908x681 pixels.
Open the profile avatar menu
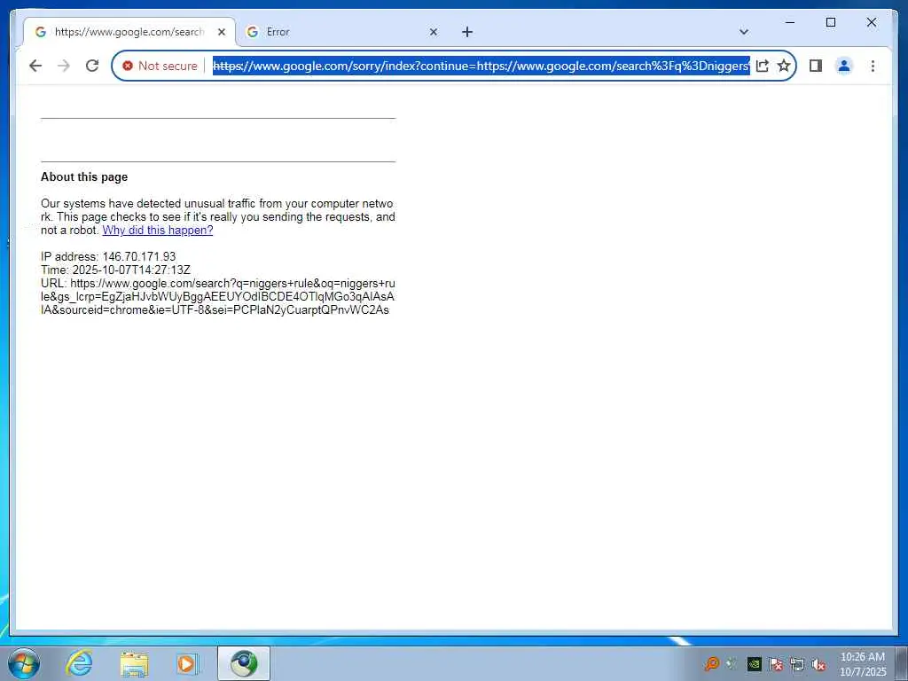tap(844, 66)
